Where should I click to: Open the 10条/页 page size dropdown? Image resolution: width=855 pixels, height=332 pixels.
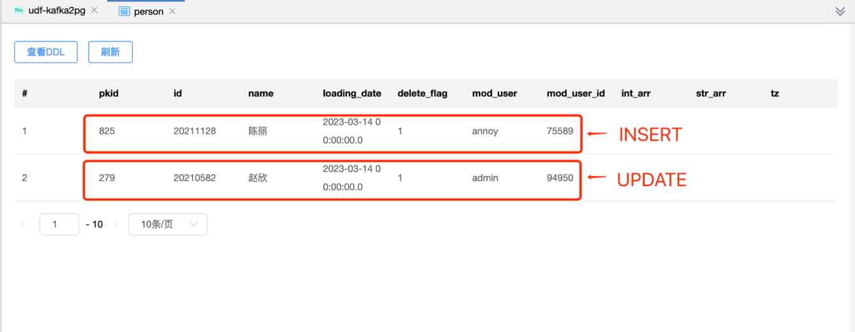[x=168, y=224]
